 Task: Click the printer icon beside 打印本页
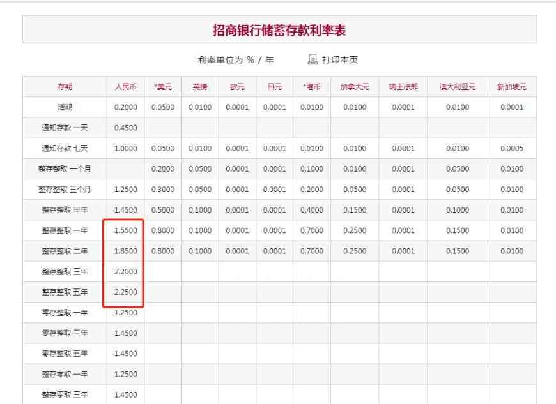(313, 59)
